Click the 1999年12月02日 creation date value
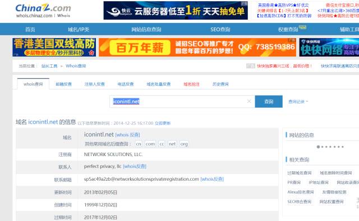 pyautogui.click(x=100, y=205)
